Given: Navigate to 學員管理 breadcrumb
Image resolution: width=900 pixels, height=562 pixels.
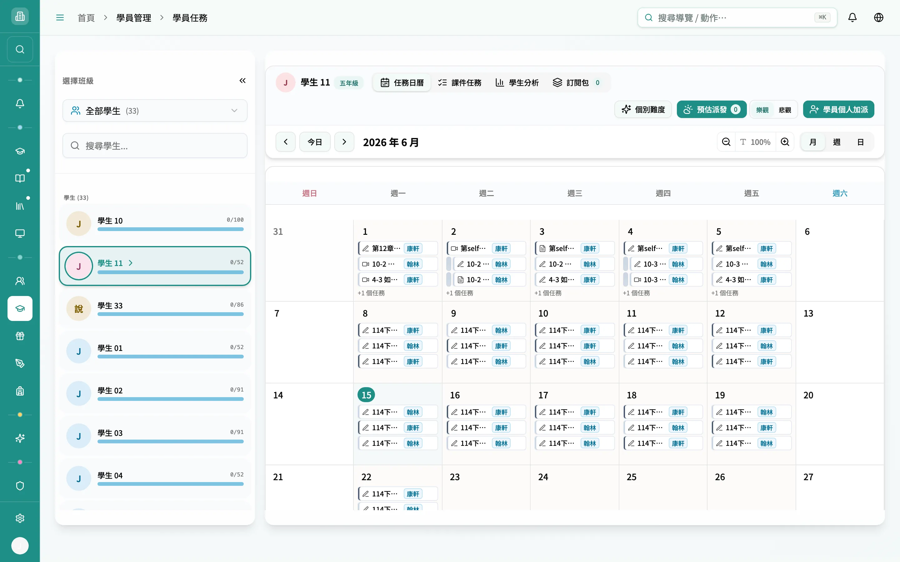Looking at the screenshot, I should pos(133,18).
